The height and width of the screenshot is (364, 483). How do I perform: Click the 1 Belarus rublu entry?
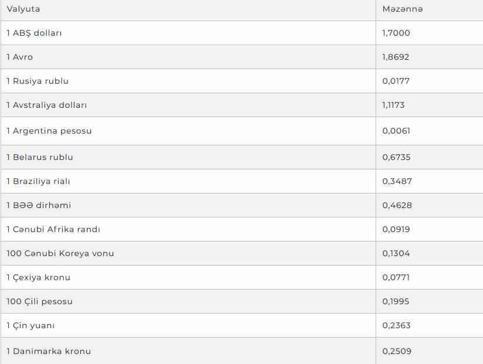(x=40, y=157)
